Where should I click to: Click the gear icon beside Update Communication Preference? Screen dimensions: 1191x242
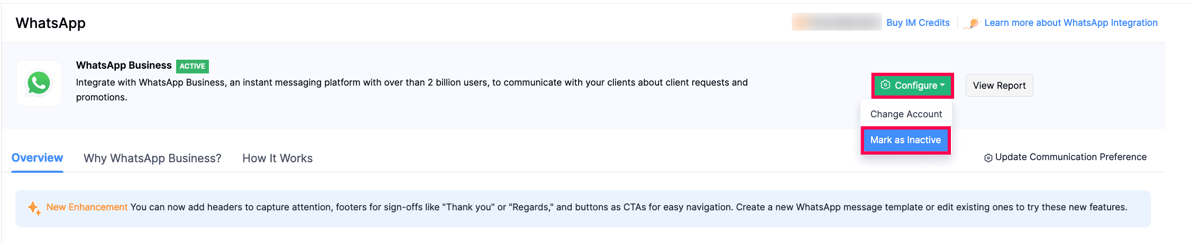click(988, 158)
